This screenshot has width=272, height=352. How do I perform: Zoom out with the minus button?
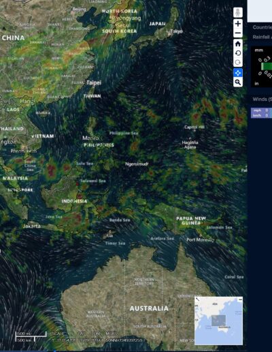pyautogui.click(x=238, y=33)
